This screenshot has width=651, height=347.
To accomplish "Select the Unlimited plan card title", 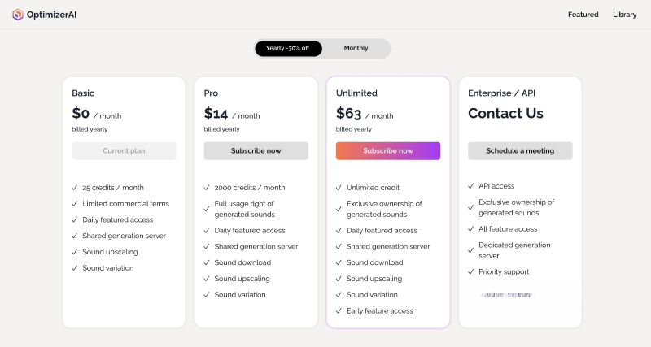I will (356, 93).
